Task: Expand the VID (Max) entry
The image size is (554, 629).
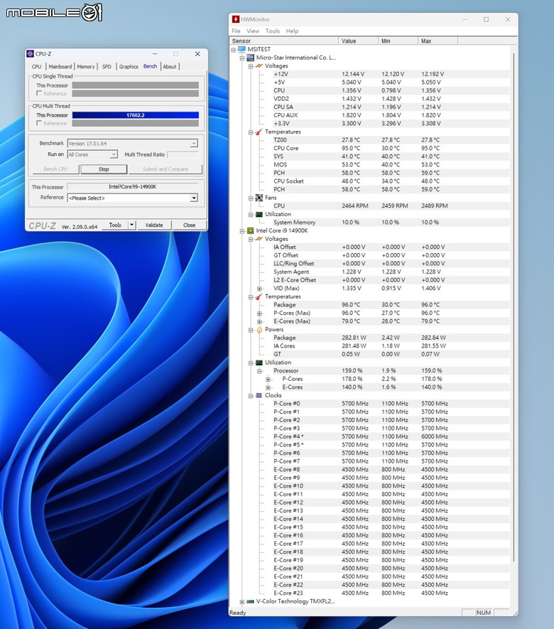Action: 260,289
